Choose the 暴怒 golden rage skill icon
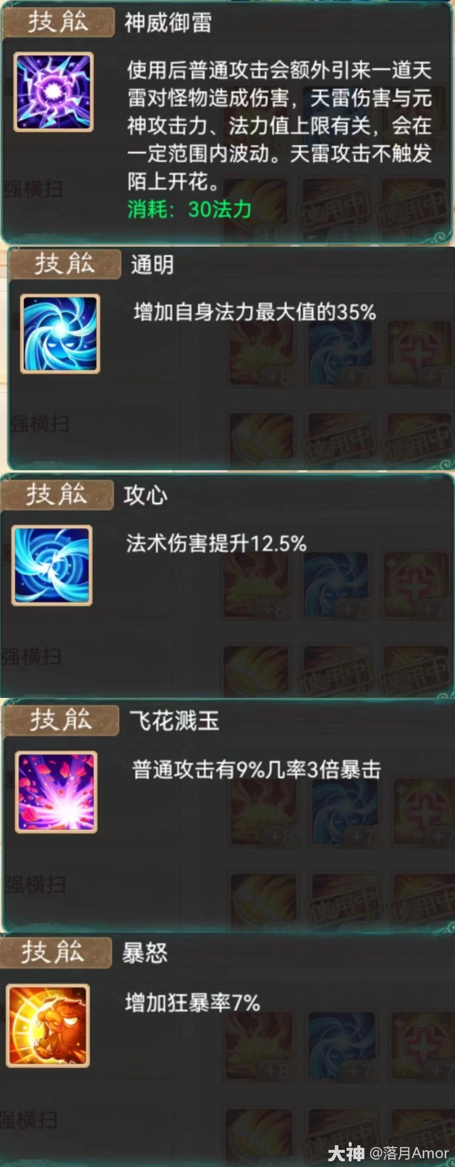The width and height of the screenshot is (455, 1167). click(x=48, y=1026)
